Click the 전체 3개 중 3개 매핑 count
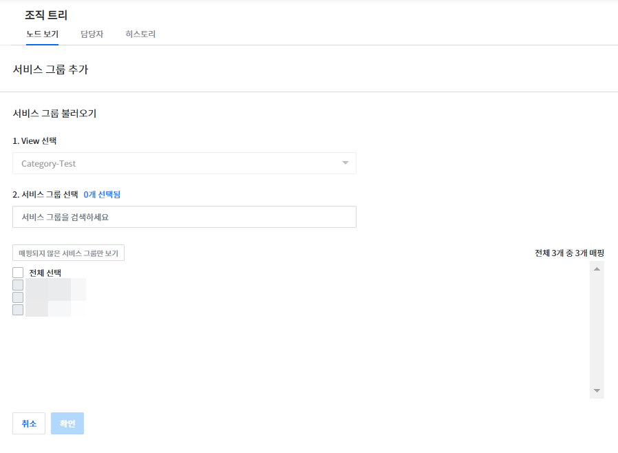The width and height of the screenshot is (618, 453). point(569,253)
